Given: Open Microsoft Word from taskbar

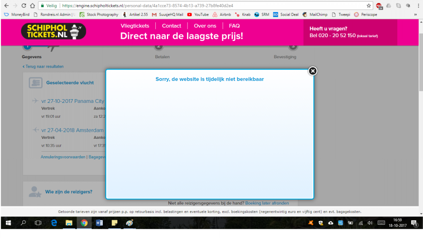Looking at the screenshot, I should (x=99, y=223).
